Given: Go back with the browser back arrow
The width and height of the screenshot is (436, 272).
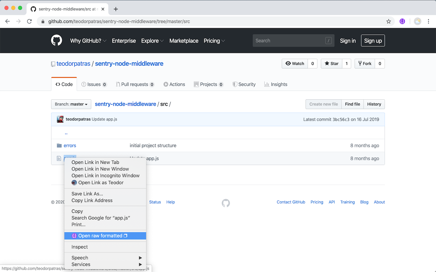Looking at the screenshot, I should pyautogui.click(x=7, y=21).
